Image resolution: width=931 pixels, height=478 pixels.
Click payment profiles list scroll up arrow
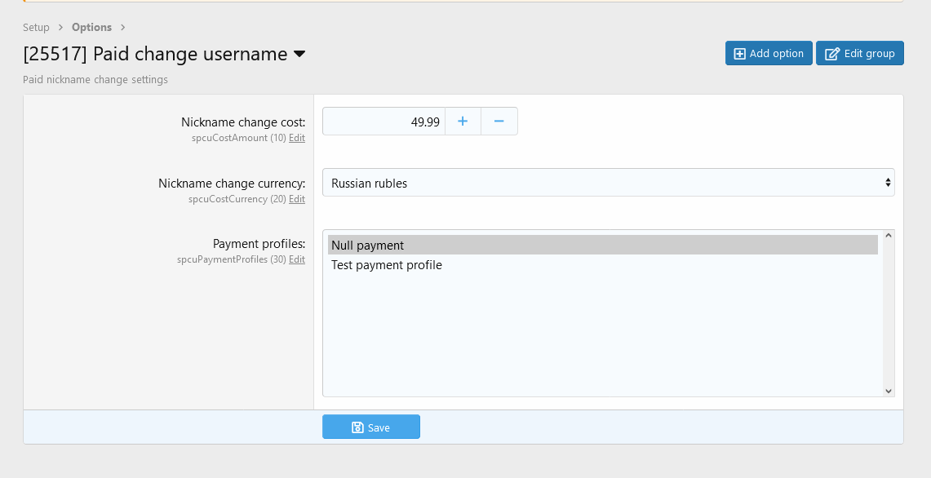[889, 236]
